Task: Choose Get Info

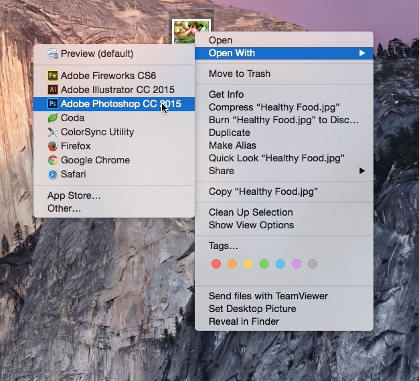Action: coord(284,94)
